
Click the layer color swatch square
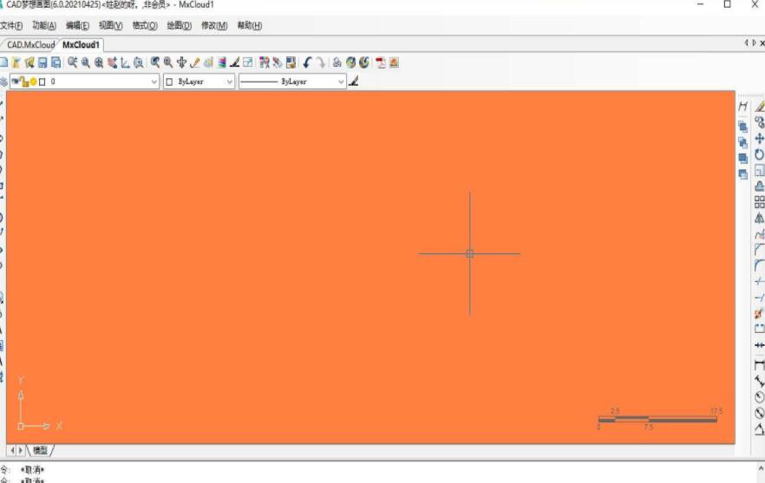click(42, 82)
